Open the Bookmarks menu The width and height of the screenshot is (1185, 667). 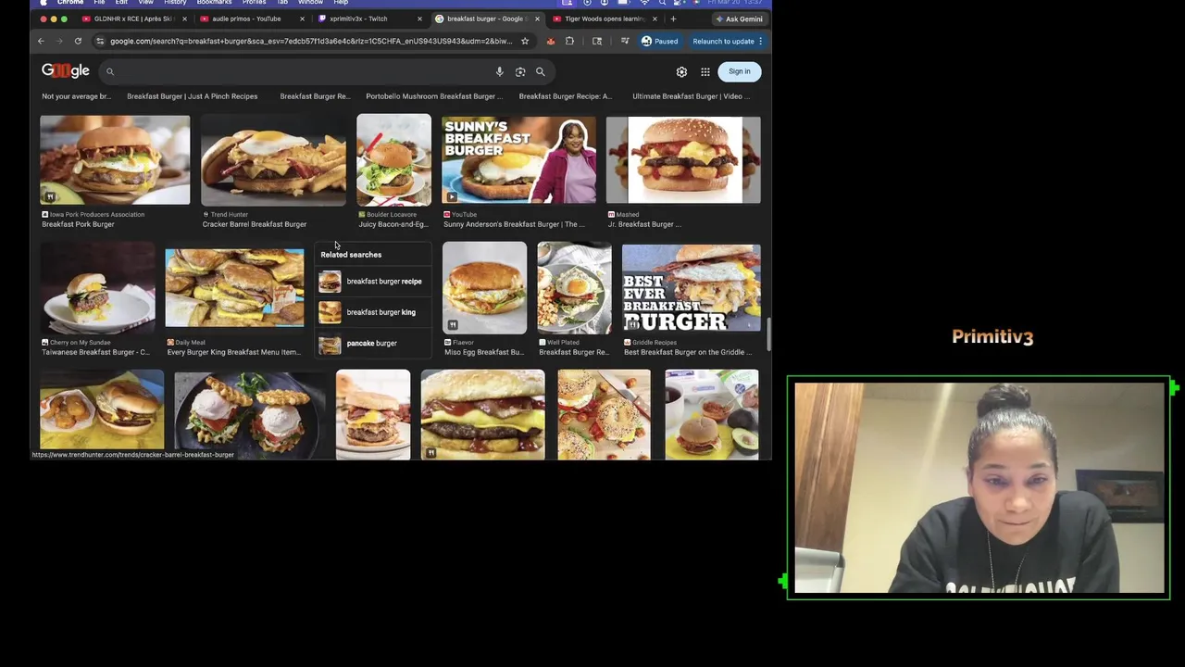pos(214,3)
